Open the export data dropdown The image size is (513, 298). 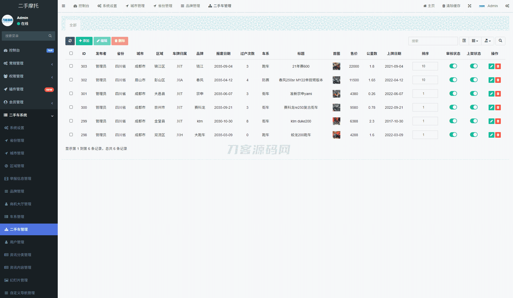click(488, 41)
